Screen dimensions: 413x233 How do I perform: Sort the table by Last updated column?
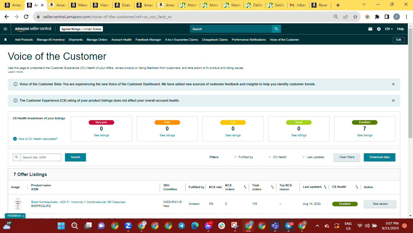tap(325, 187)
